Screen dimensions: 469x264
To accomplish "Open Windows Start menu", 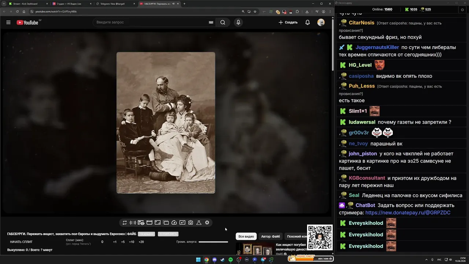I will (198, 260).
